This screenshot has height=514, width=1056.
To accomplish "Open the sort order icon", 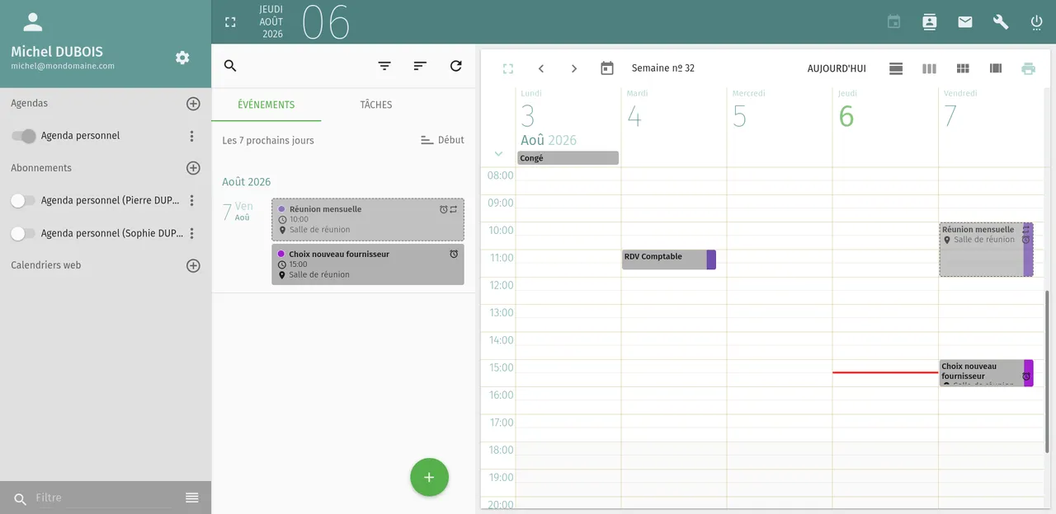I will click(x=420, y=66).
